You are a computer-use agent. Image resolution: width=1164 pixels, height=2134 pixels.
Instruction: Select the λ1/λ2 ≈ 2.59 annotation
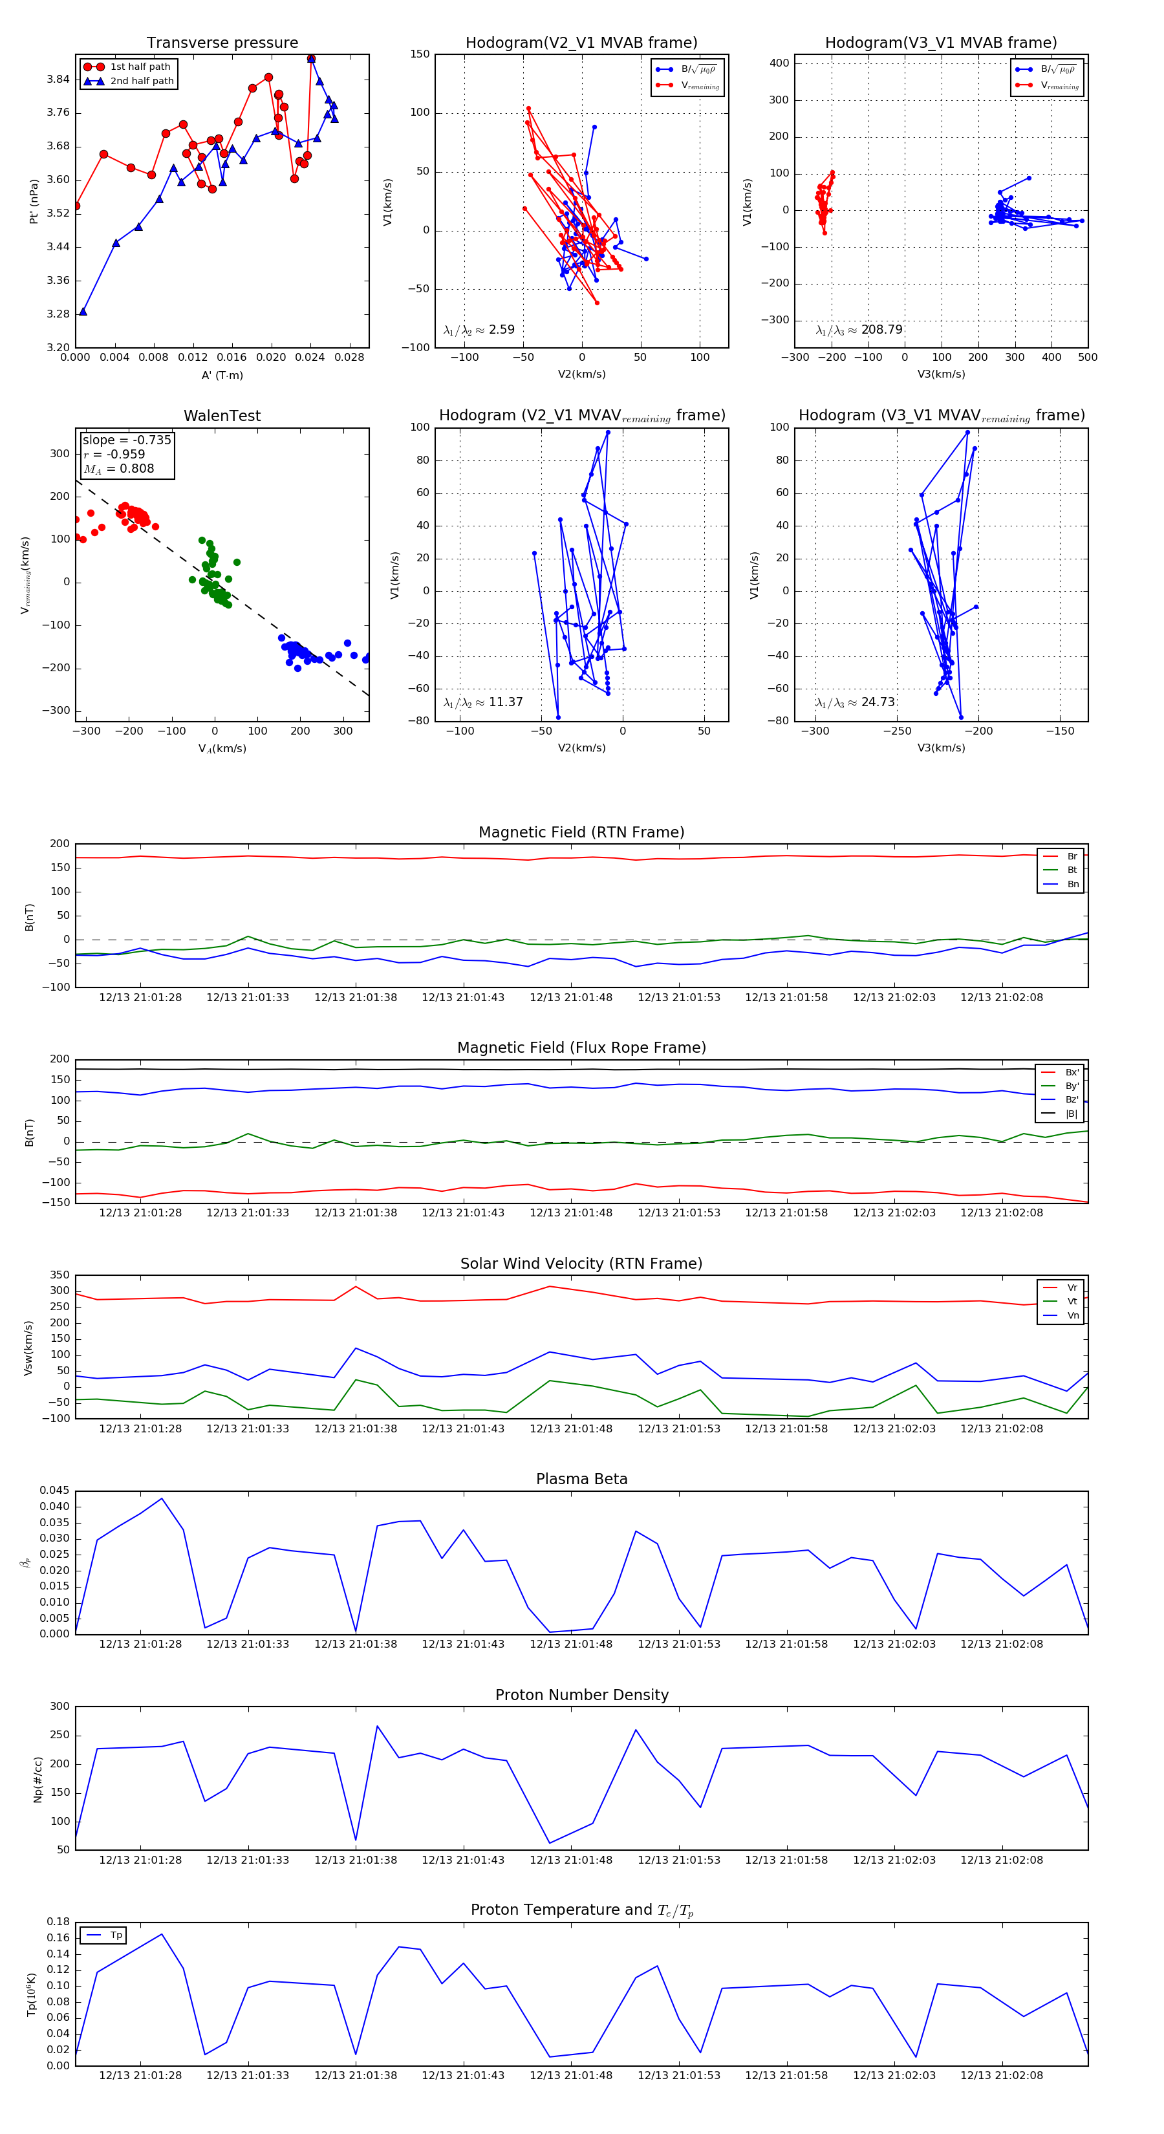[479, 330]
